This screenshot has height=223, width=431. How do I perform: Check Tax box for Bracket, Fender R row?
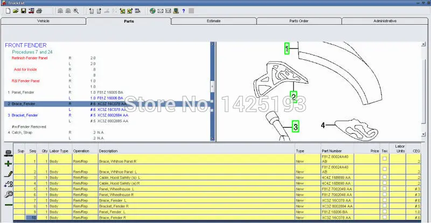pos(385,206)
